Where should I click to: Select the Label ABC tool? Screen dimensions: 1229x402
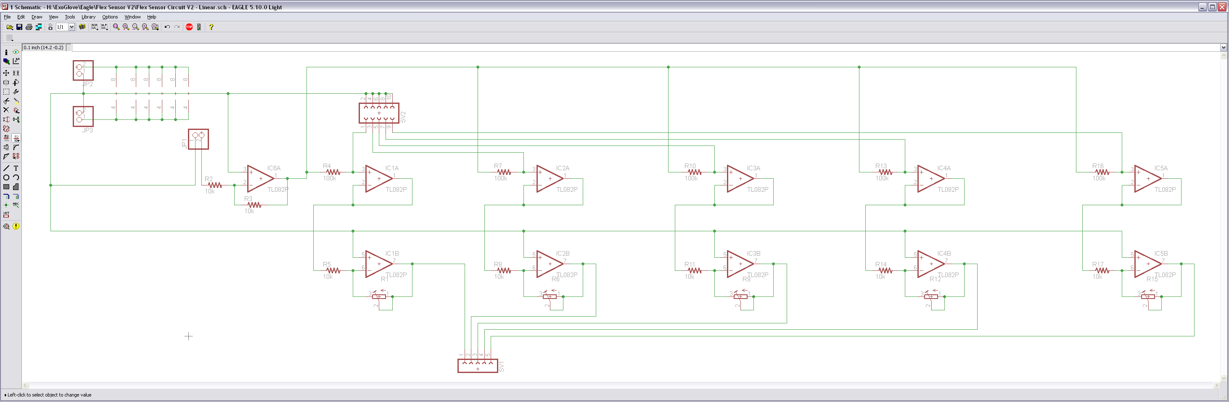point(16,205)
